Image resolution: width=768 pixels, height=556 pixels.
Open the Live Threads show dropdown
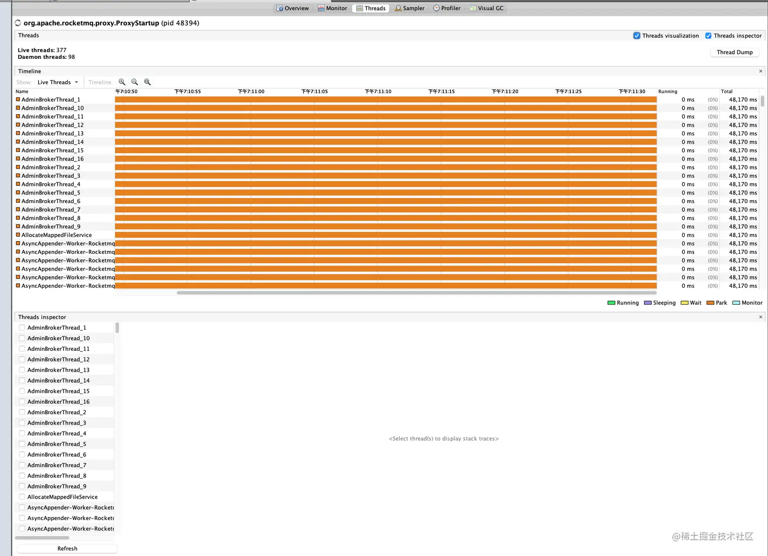[57, 82]
